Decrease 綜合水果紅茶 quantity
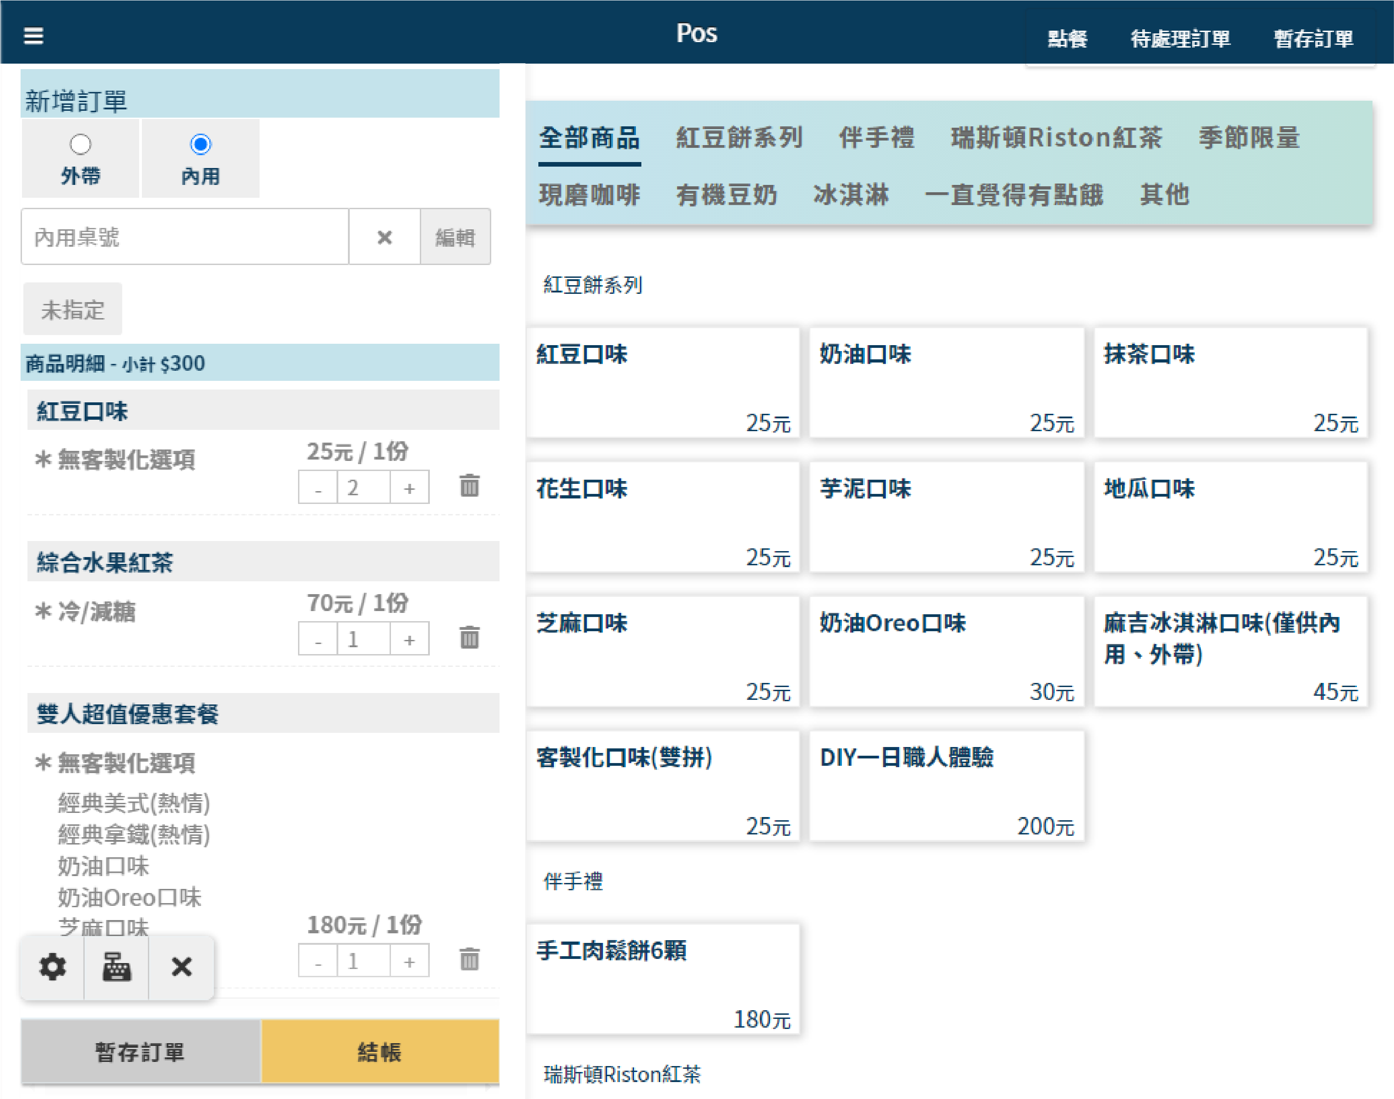This screenshot has width=1394, height=1099. click(318, 638)
